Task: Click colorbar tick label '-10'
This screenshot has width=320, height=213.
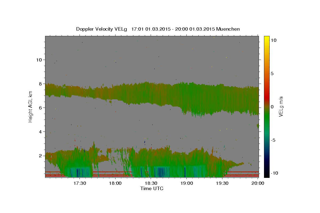Action: (274, 173)
